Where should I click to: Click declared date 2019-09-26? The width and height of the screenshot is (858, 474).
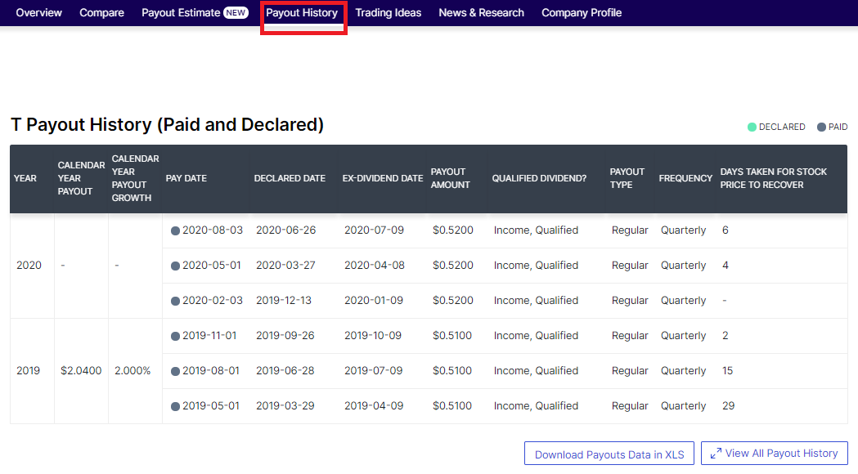click(285, 336)
